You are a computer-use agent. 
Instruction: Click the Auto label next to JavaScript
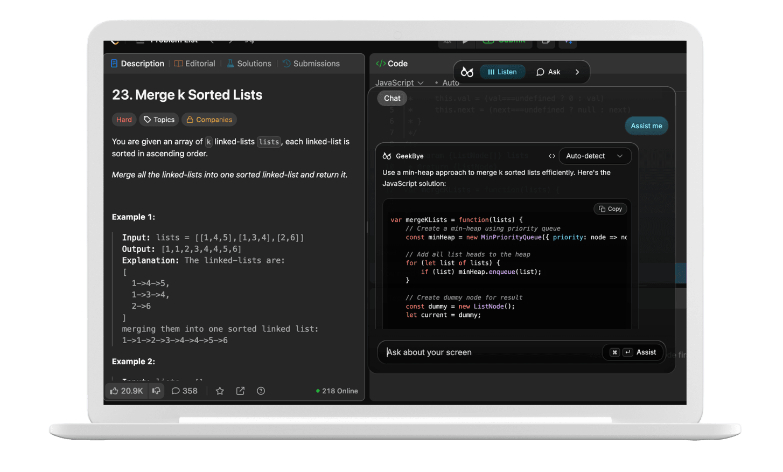450,83
